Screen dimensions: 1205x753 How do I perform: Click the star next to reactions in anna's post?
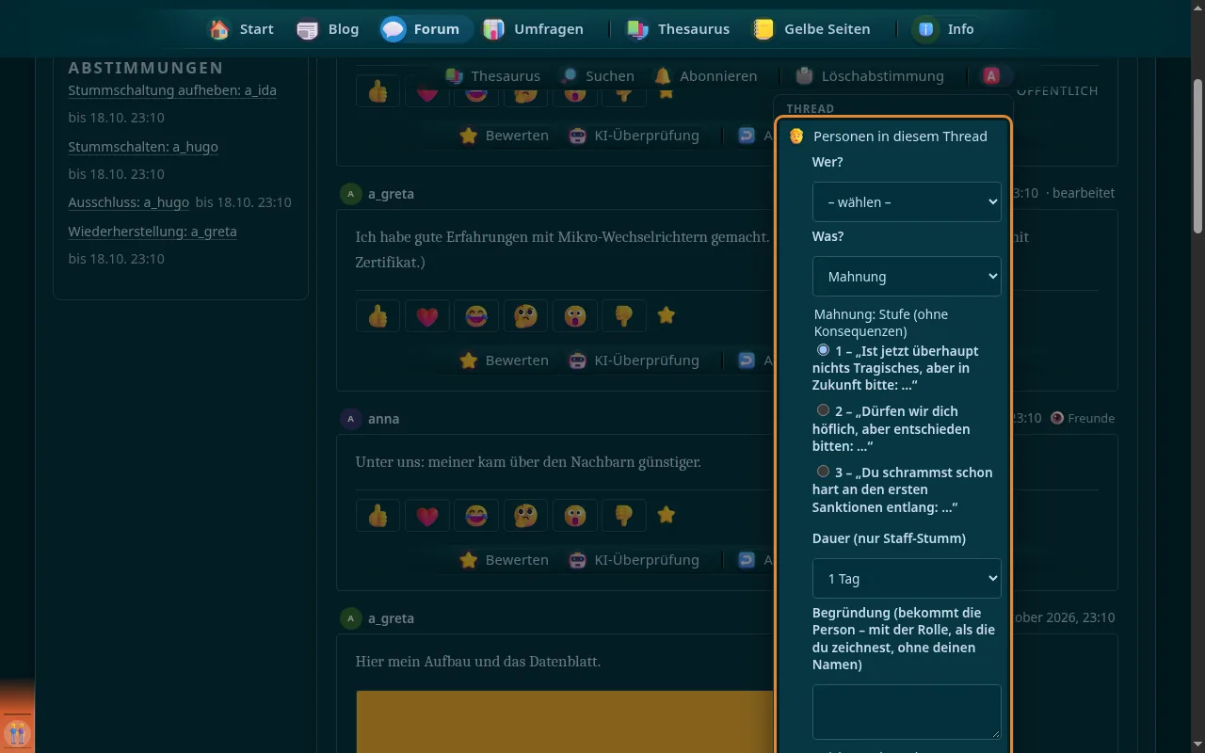(x=667, y=515)
